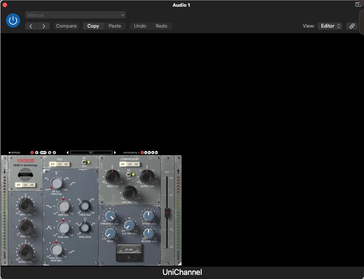This screenshot has height=279, width=364.
Task: Select 2x oversampling
Action: pos(146,153)
